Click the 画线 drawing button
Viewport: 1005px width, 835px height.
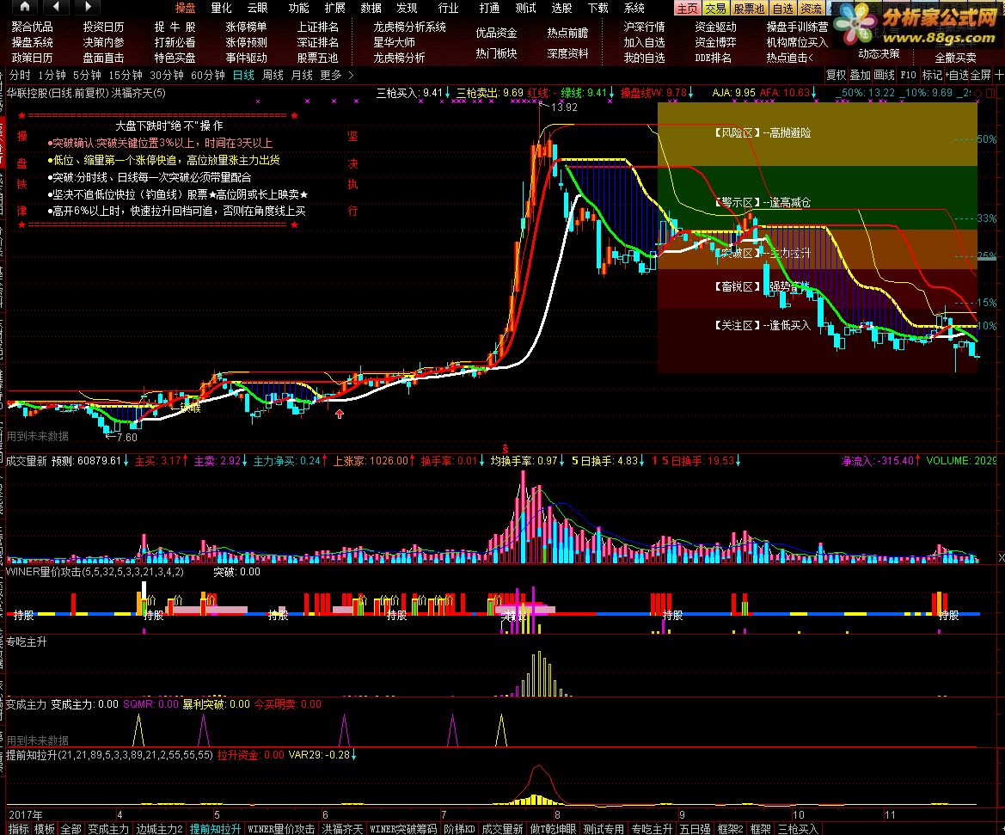point(884,75)
